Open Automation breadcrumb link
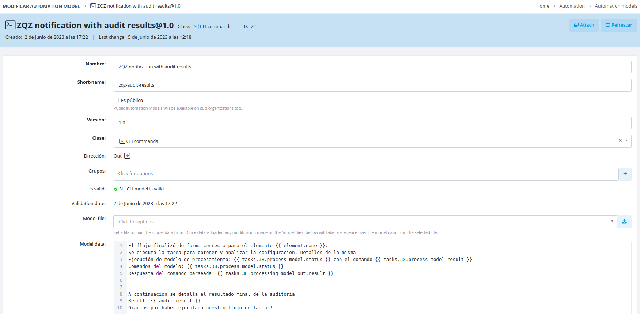This screenshot has height=314, width=640. point(572,6)
